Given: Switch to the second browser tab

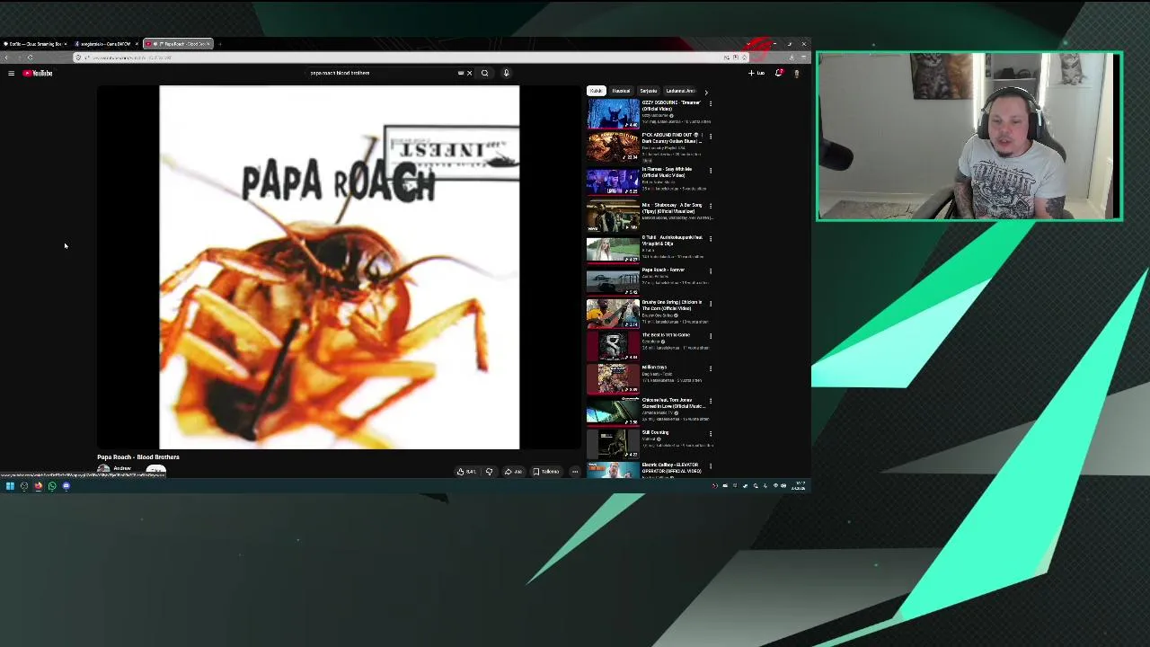Looking at the screenshot, I should click(x=106, y=43).
